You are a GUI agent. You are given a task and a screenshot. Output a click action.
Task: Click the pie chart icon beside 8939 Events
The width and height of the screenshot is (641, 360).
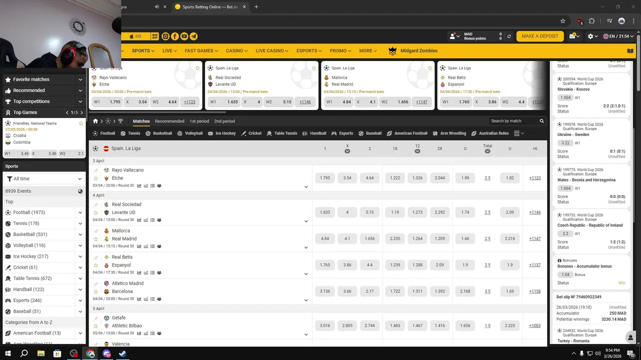(80, 191)
